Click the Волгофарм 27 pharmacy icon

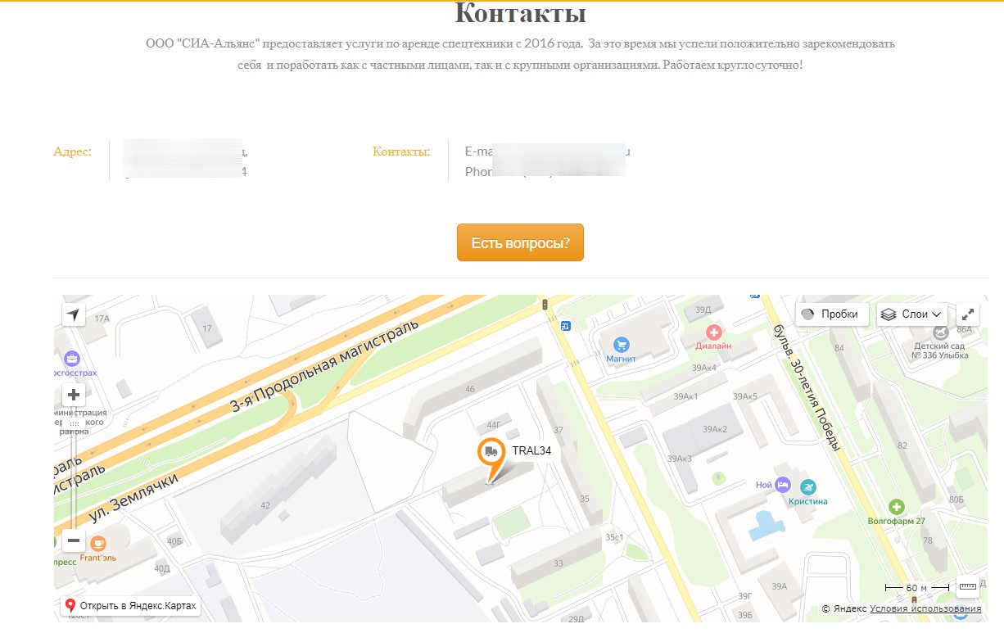(897, 507)
